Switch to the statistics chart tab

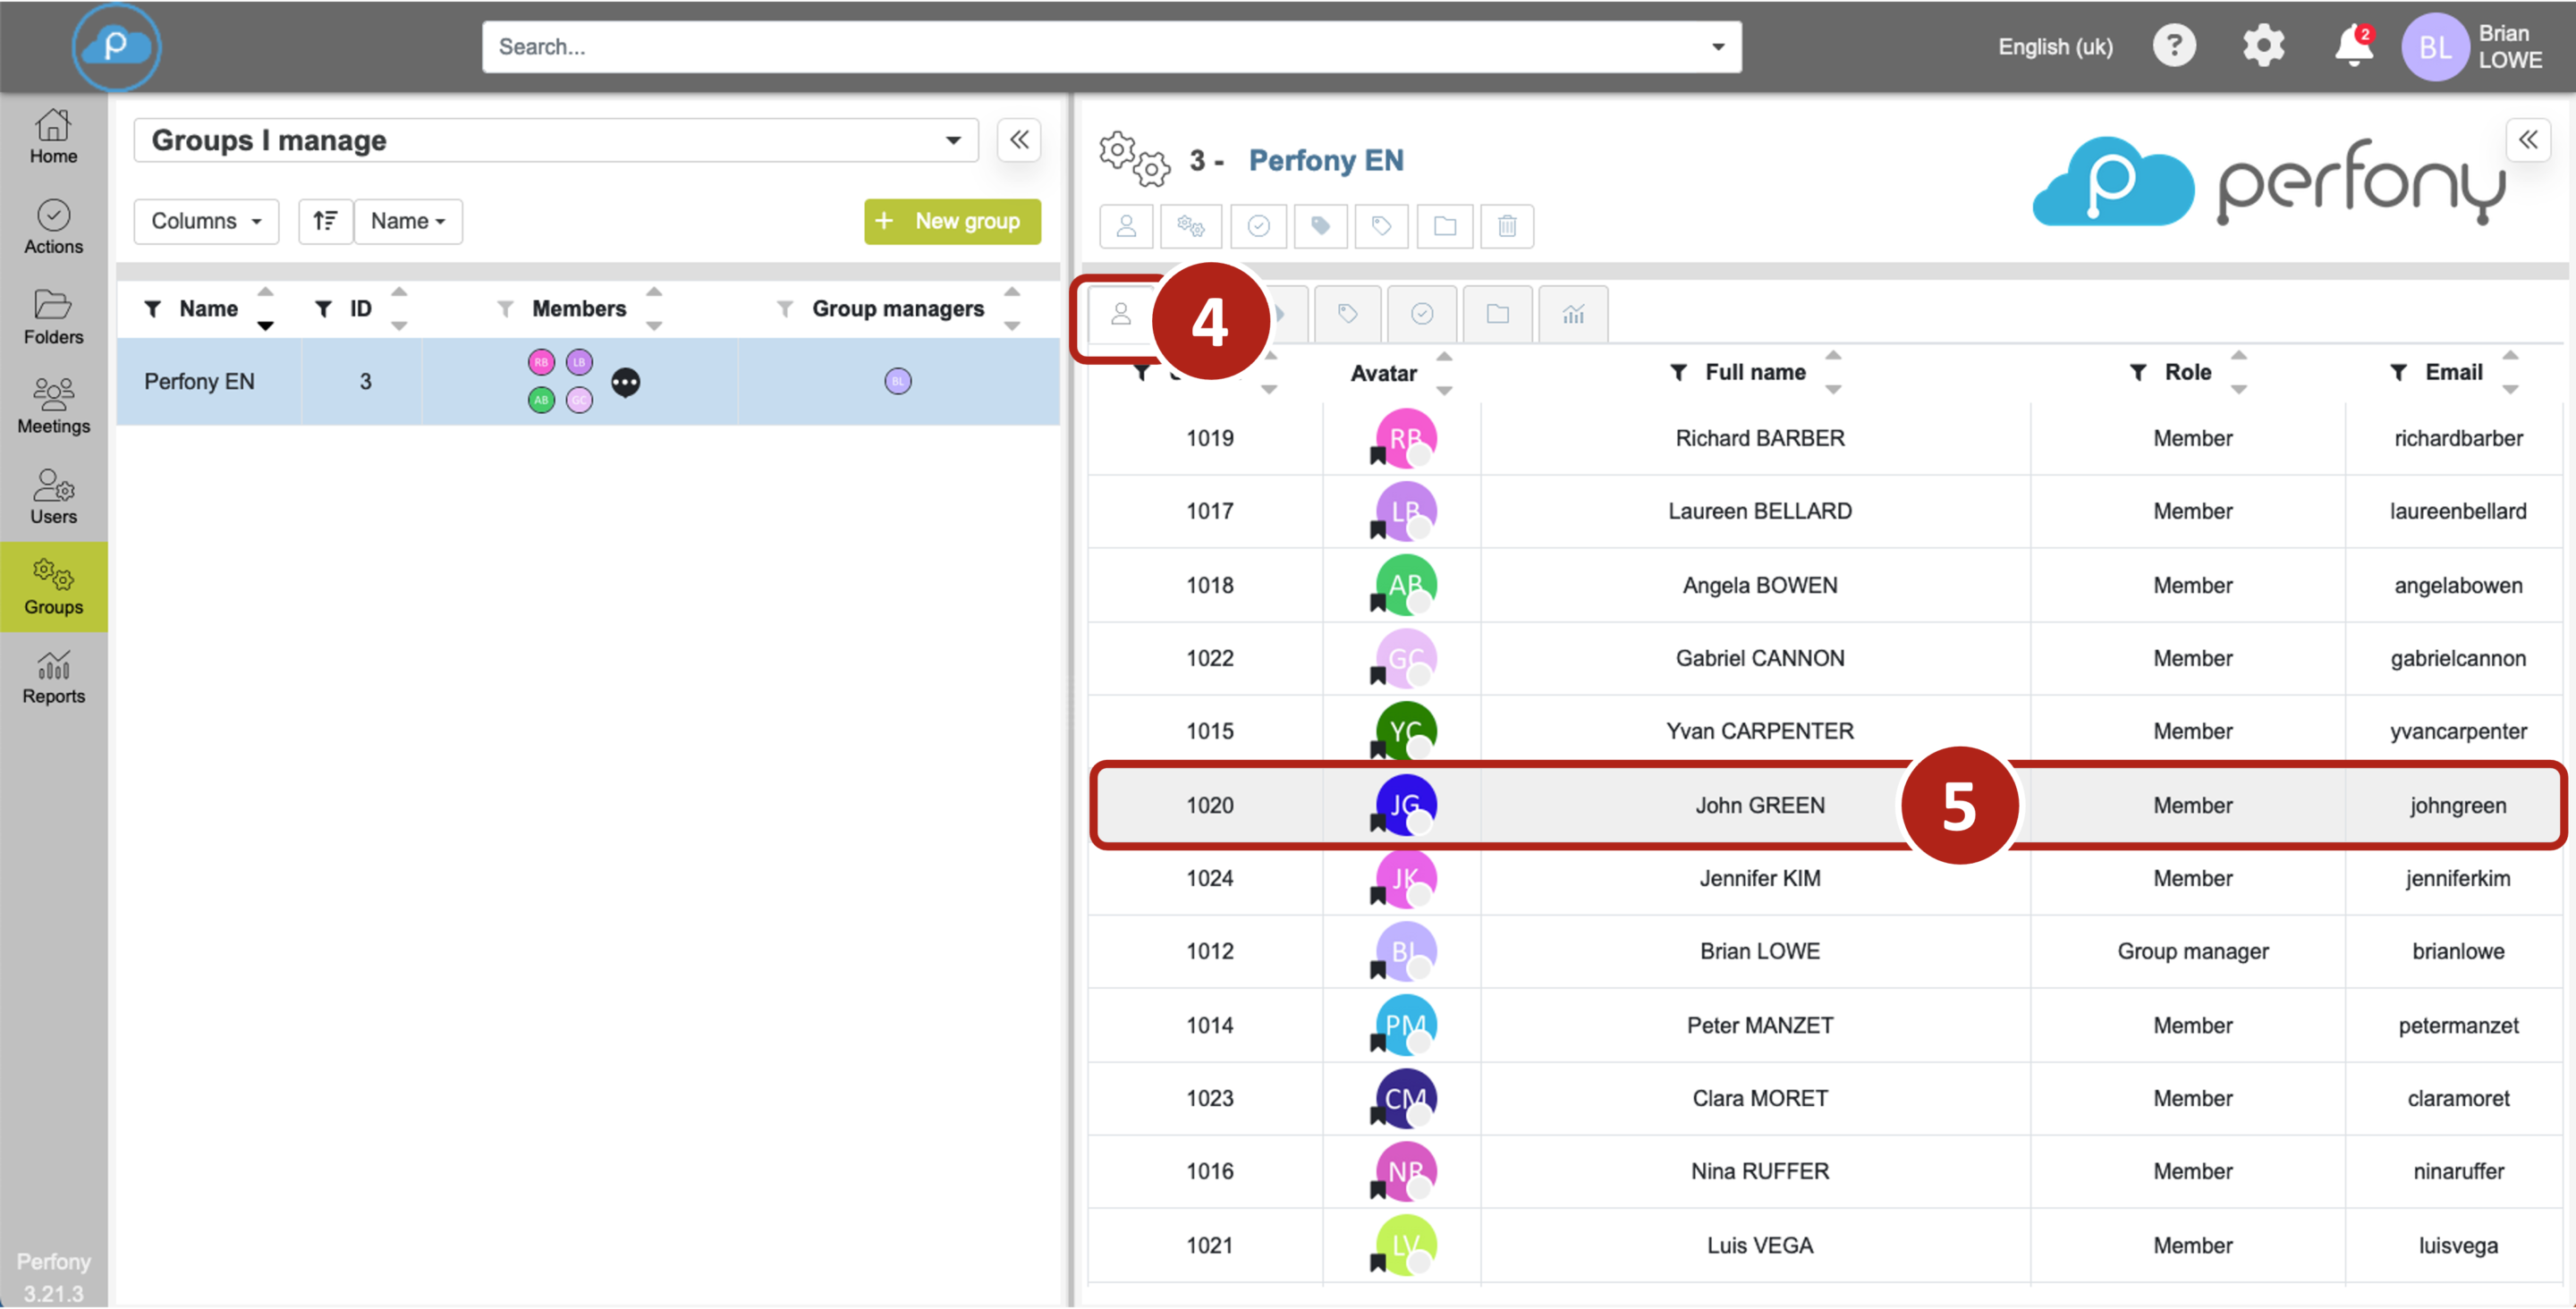click(1573, 314)
